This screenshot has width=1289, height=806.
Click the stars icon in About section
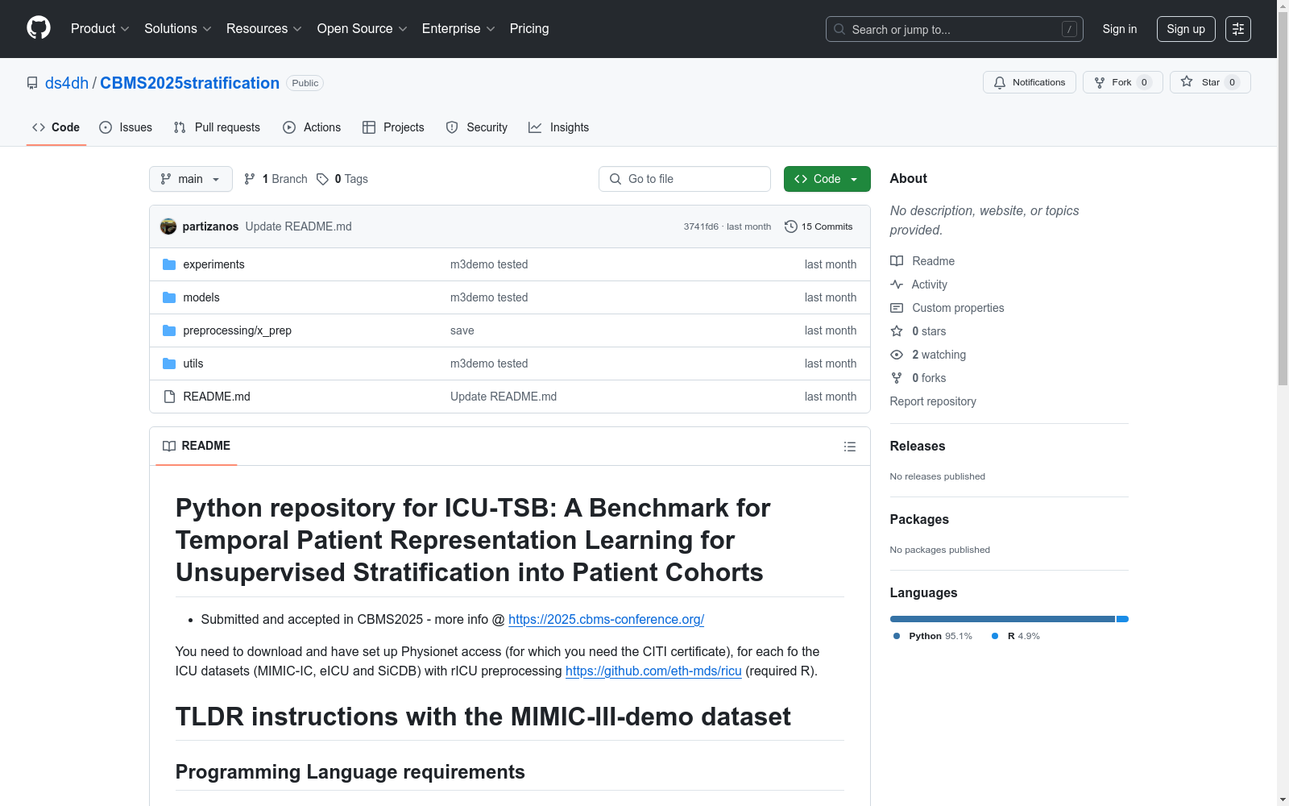(897, 331)
